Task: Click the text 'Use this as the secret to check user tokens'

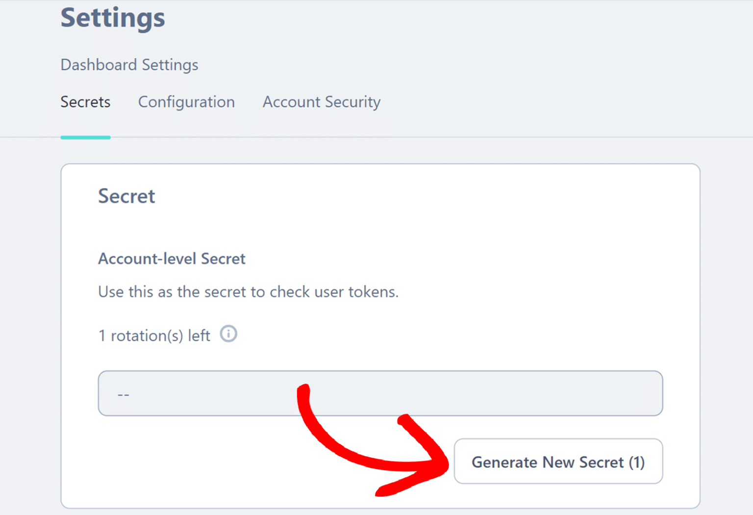Action: 248,292
